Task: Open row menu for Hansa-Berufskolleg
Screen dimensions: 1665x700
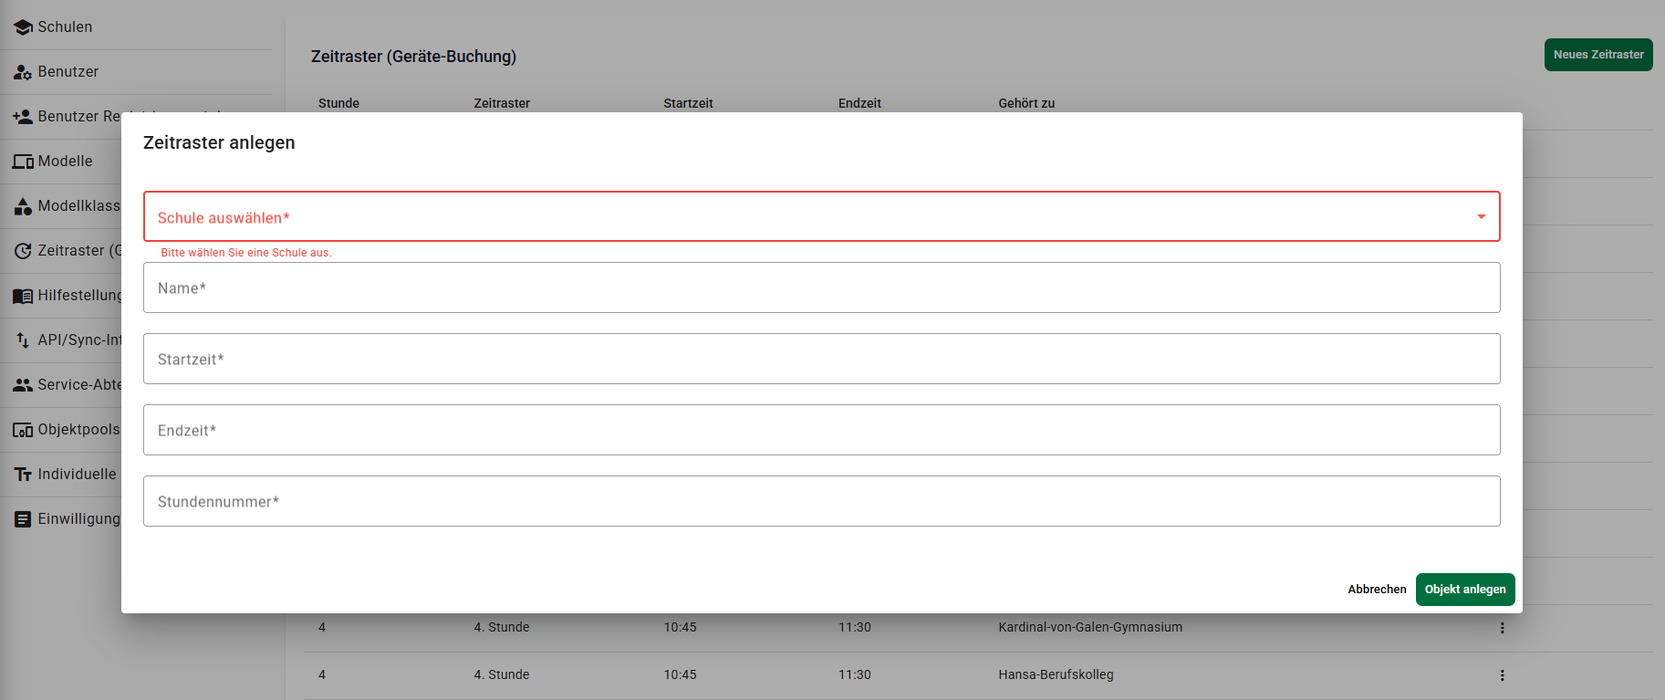Action: point(1502,675)
